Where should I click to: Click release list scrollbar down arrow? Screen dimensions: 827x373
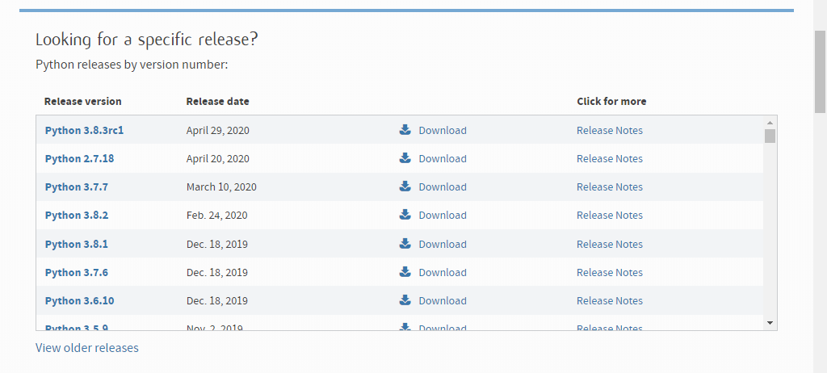coord(770,323)
